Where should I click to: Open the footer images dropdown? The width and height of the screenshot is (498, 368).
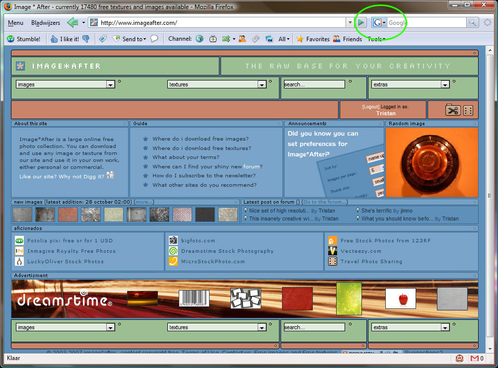tap(65, 327)
